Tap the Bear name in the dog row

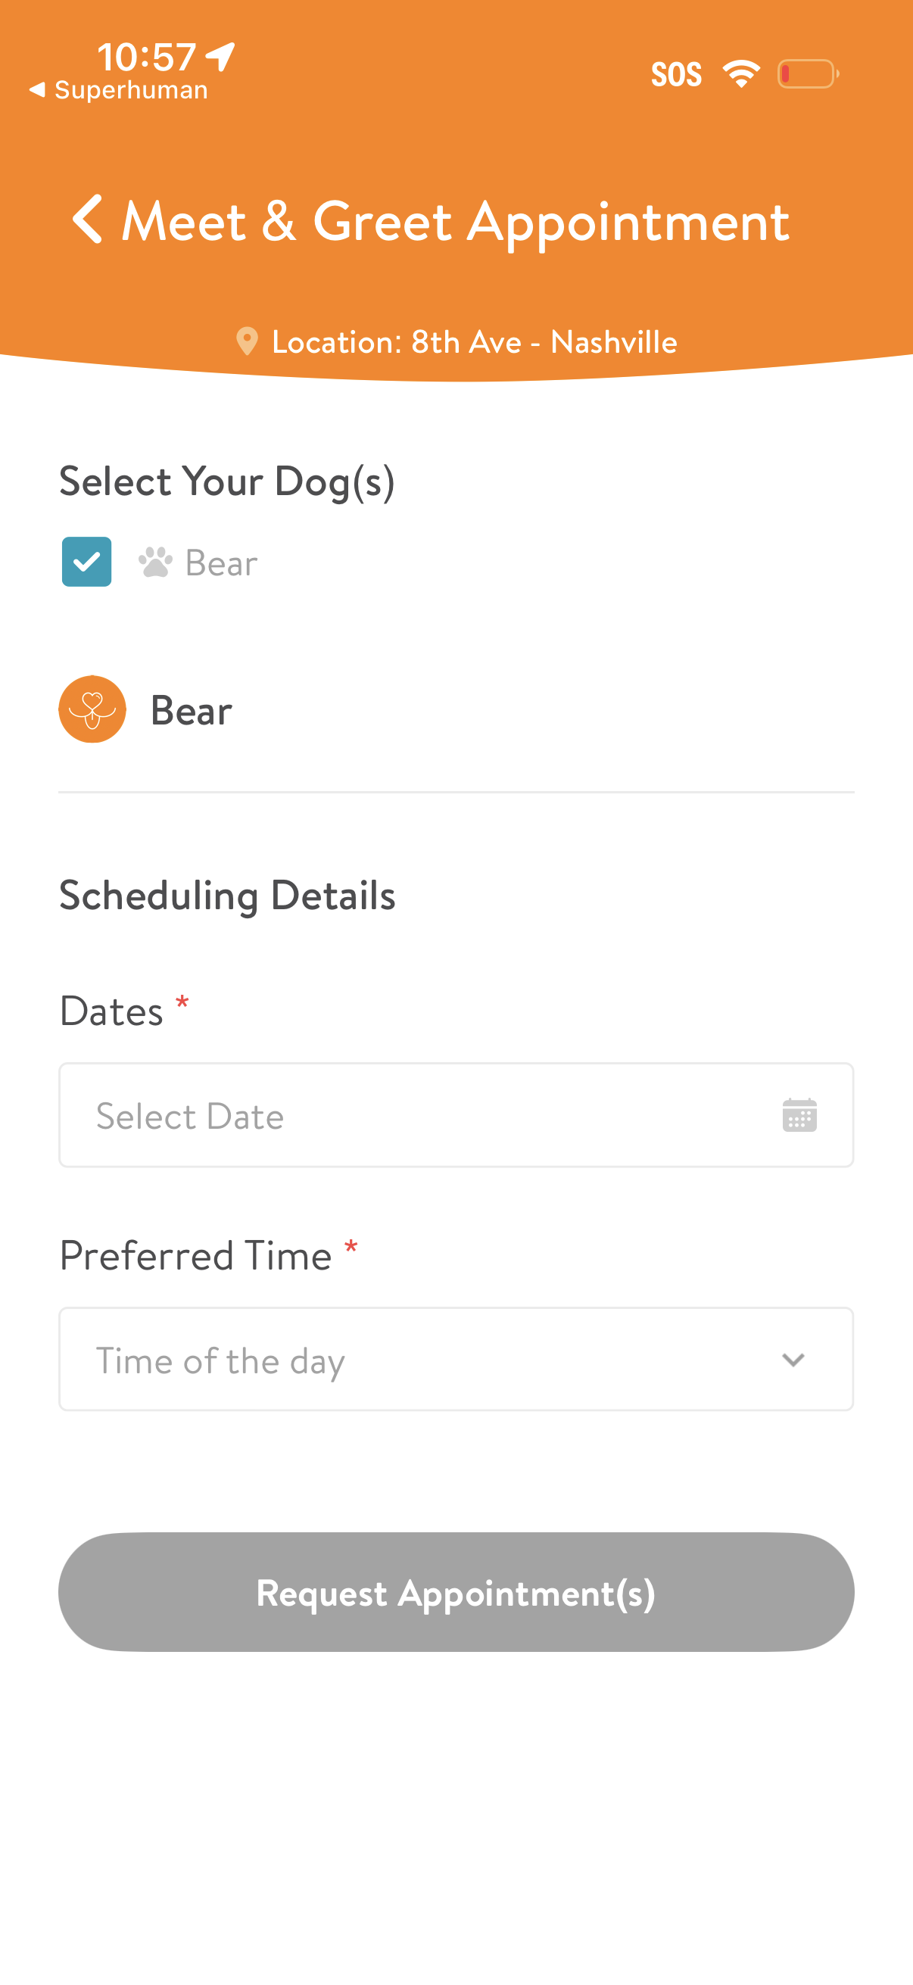[191, 710]
